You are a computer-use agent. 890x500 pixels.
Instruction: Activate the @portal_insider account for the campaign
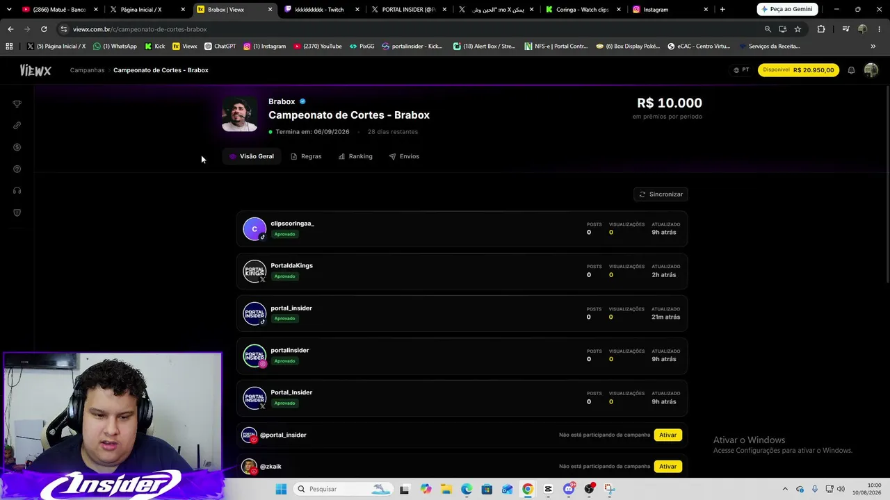pyautogui.click(x=668, y=435)
